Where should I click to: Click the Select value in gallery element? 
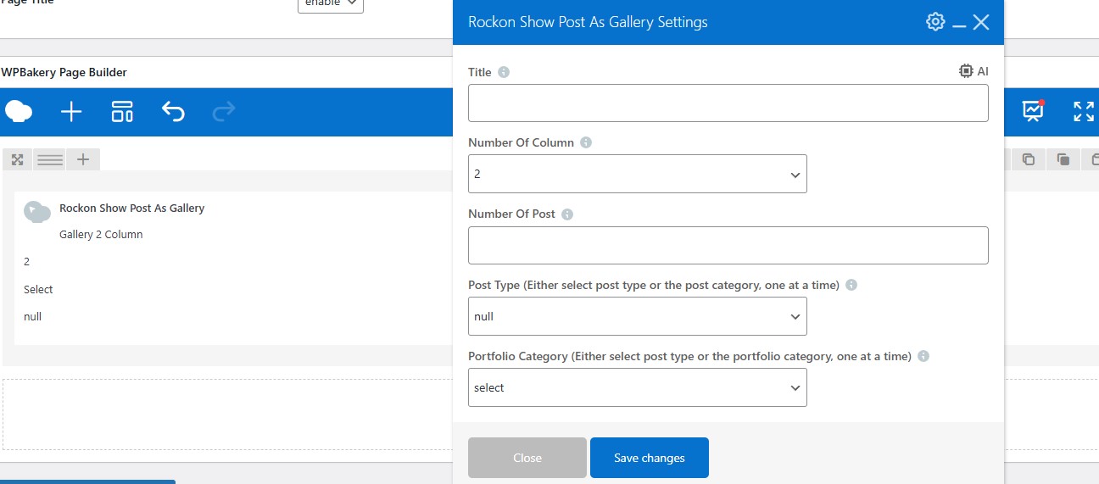[x=38, y=289]
